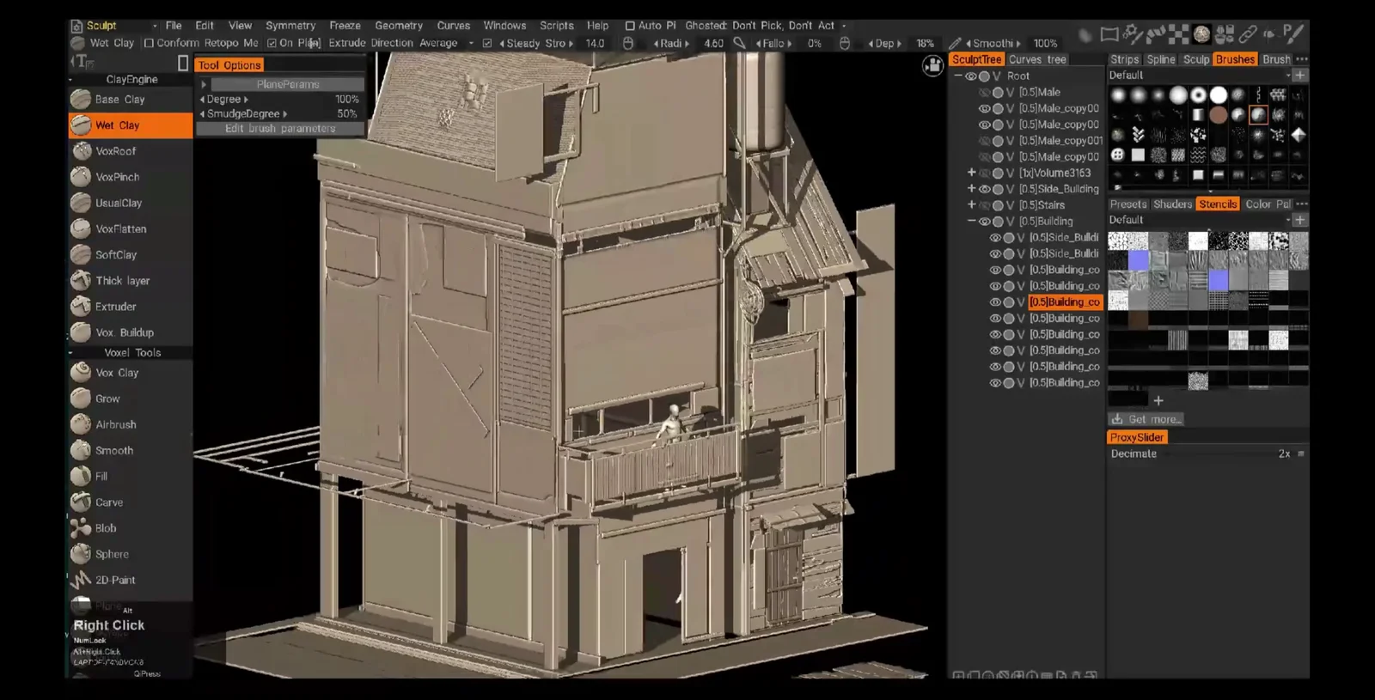Screen dimensions: 1375x700
Task: Open the Freeze menu
Action: click(345, 26)
